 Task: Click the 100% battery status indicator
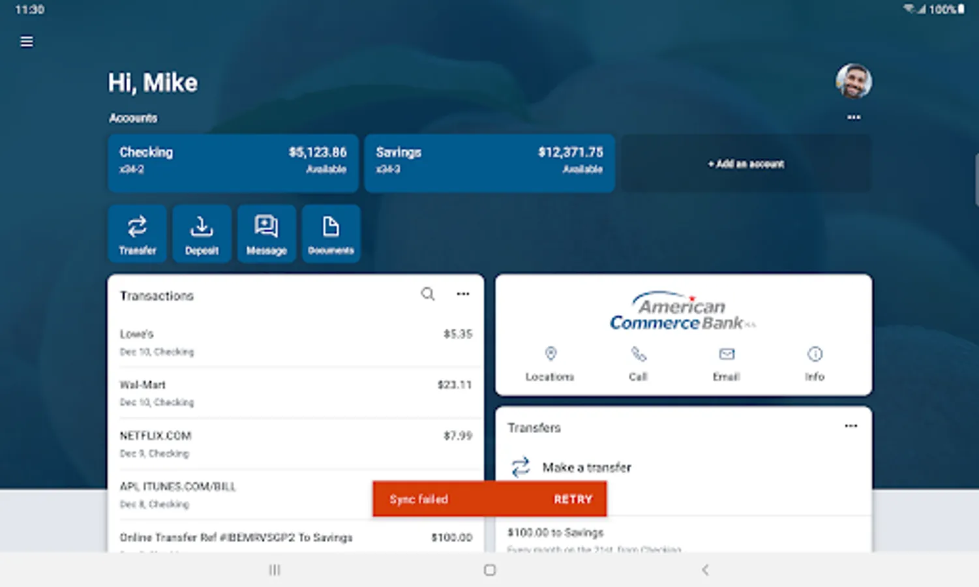click(946, 9)
